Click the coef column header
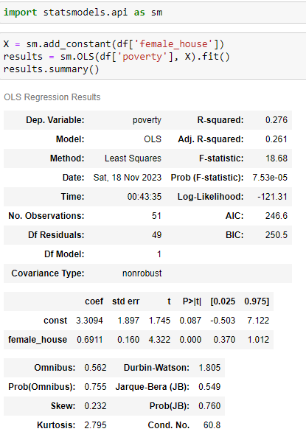The height and width of the screenshot is (440, 306). pos(94,301)
